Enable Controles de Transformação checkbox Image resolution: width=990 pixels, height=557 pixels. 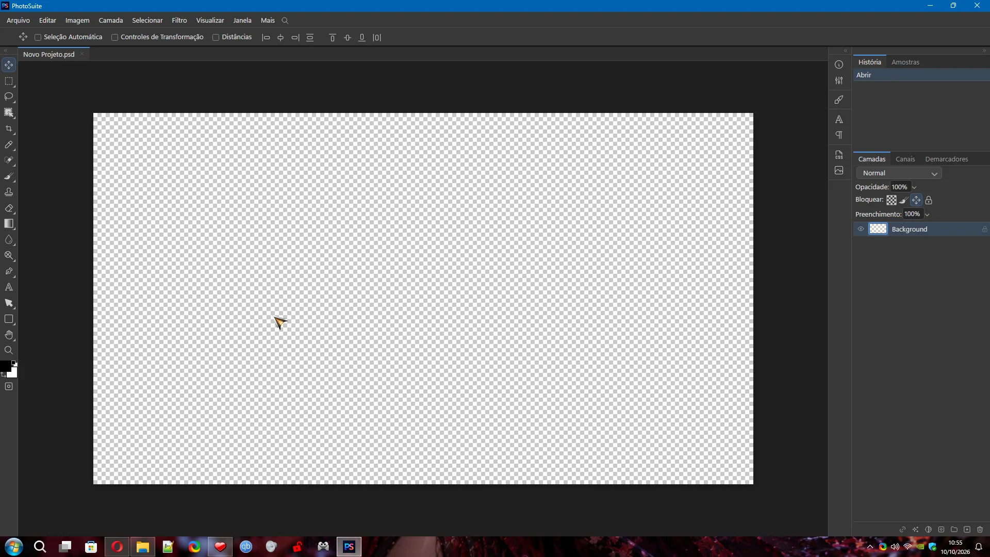pos(115,37)
